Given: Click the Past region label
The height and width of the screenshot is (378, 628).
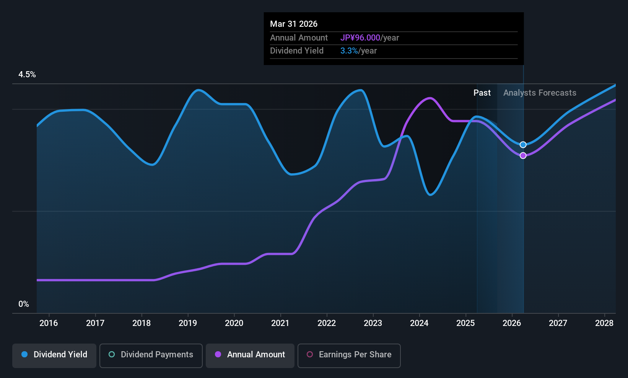Looking at the screenshot, I should pos(482,93).
